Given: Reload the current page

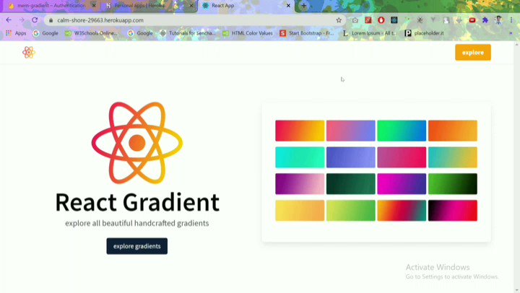Looking at the screenshot, I should 35,20.
